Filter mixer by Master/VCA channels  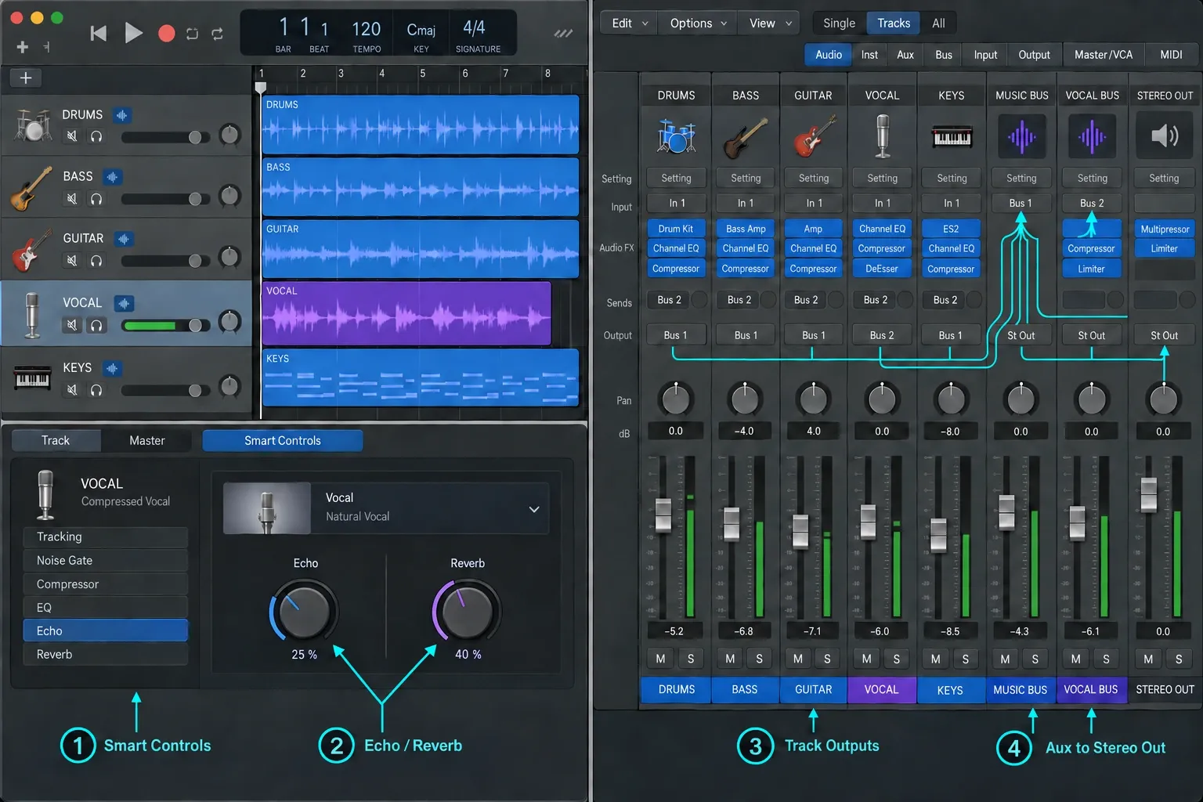point(1104,55)
